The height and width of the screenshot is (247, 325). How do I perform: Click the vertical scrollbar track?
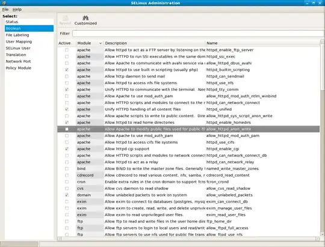click(x=323, y=162)
